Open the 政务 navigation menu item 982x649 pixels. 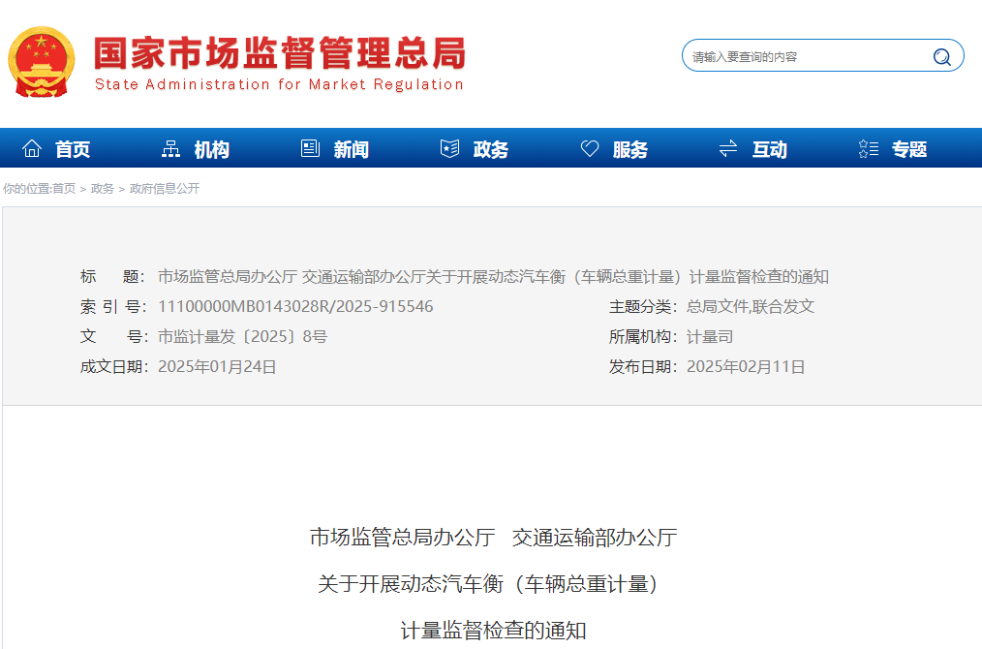pos(490,149)
